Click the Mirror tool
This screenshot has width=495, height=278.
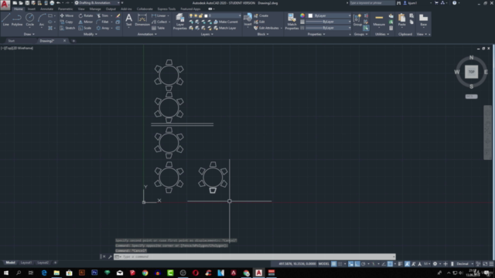(x=86, y=22)
